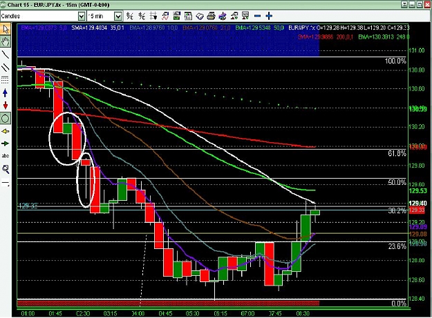
Task: Click the 05:30 time axis label
Action: click(192, 314)
